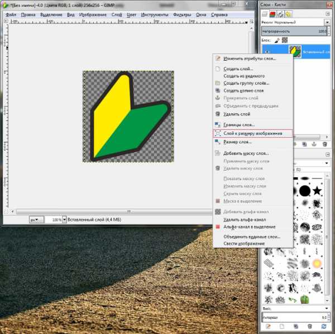Open the Инструменты menu
Viewport: 335px width, 334px height.
pyautogui.click(x=155, y=14)
